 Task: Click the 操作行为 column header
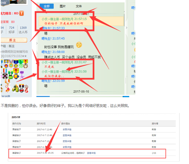17,124
